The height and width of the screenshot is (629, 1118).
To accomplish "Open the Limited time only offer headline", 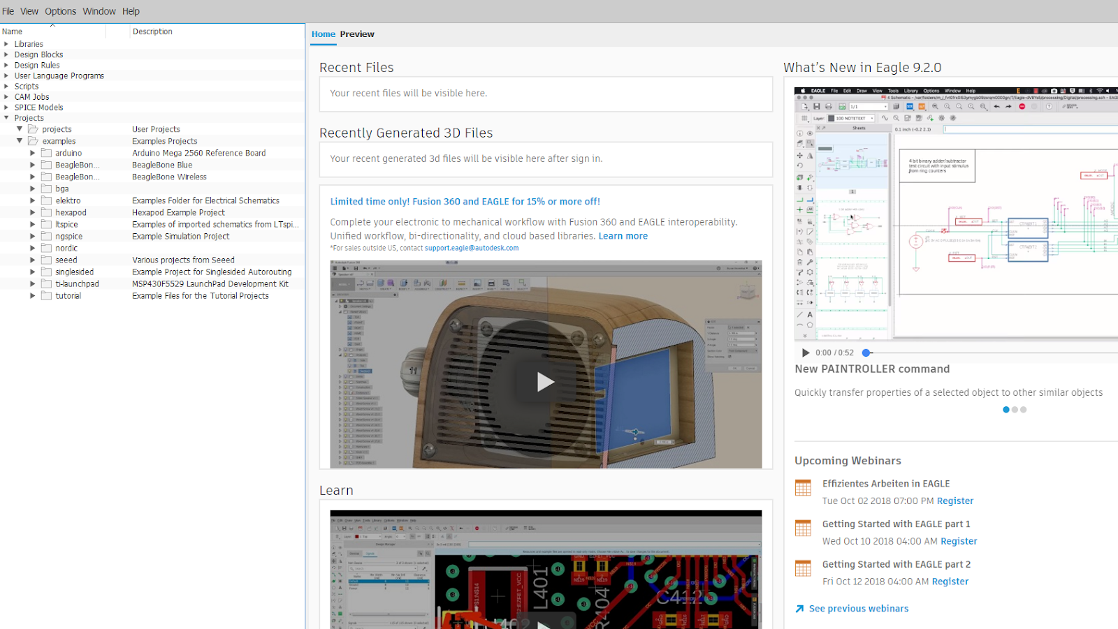I will [x=465, y=202].
